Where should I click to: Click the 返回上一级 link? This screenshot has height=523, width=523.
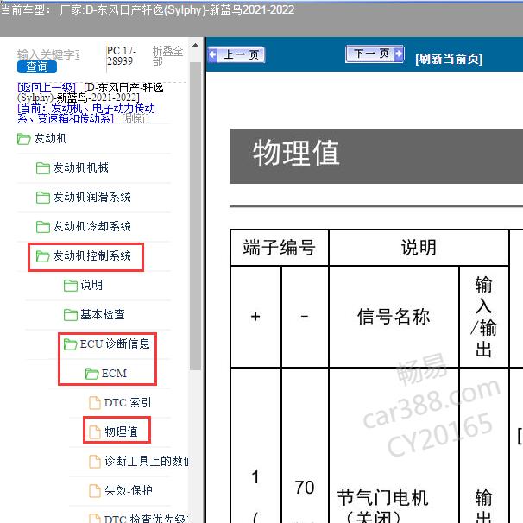click(47, 88)
